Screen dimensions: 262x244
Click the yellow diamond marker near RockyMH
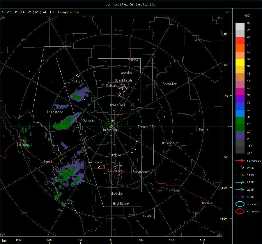click(x=78, y=76)
